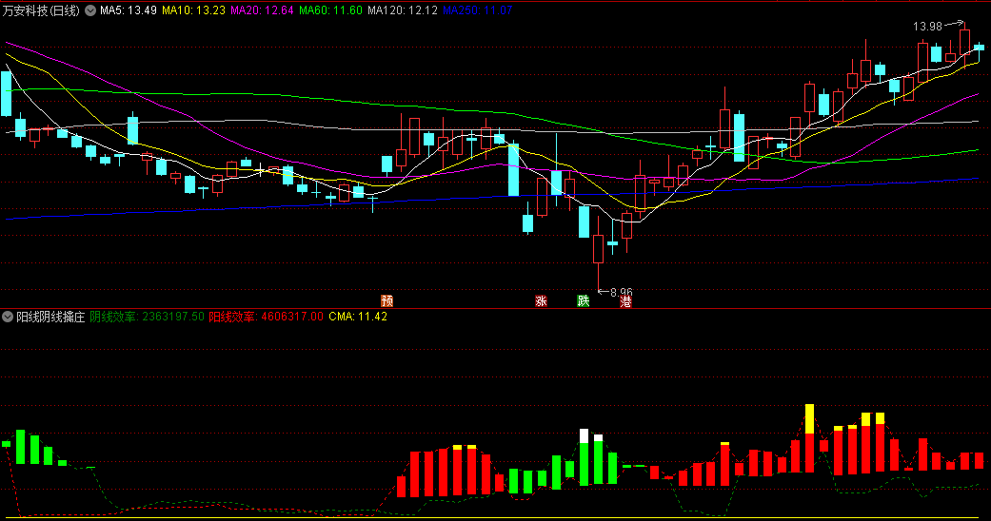
Task: Click the green 跌 event marker
Action: (x=584, y=300)
